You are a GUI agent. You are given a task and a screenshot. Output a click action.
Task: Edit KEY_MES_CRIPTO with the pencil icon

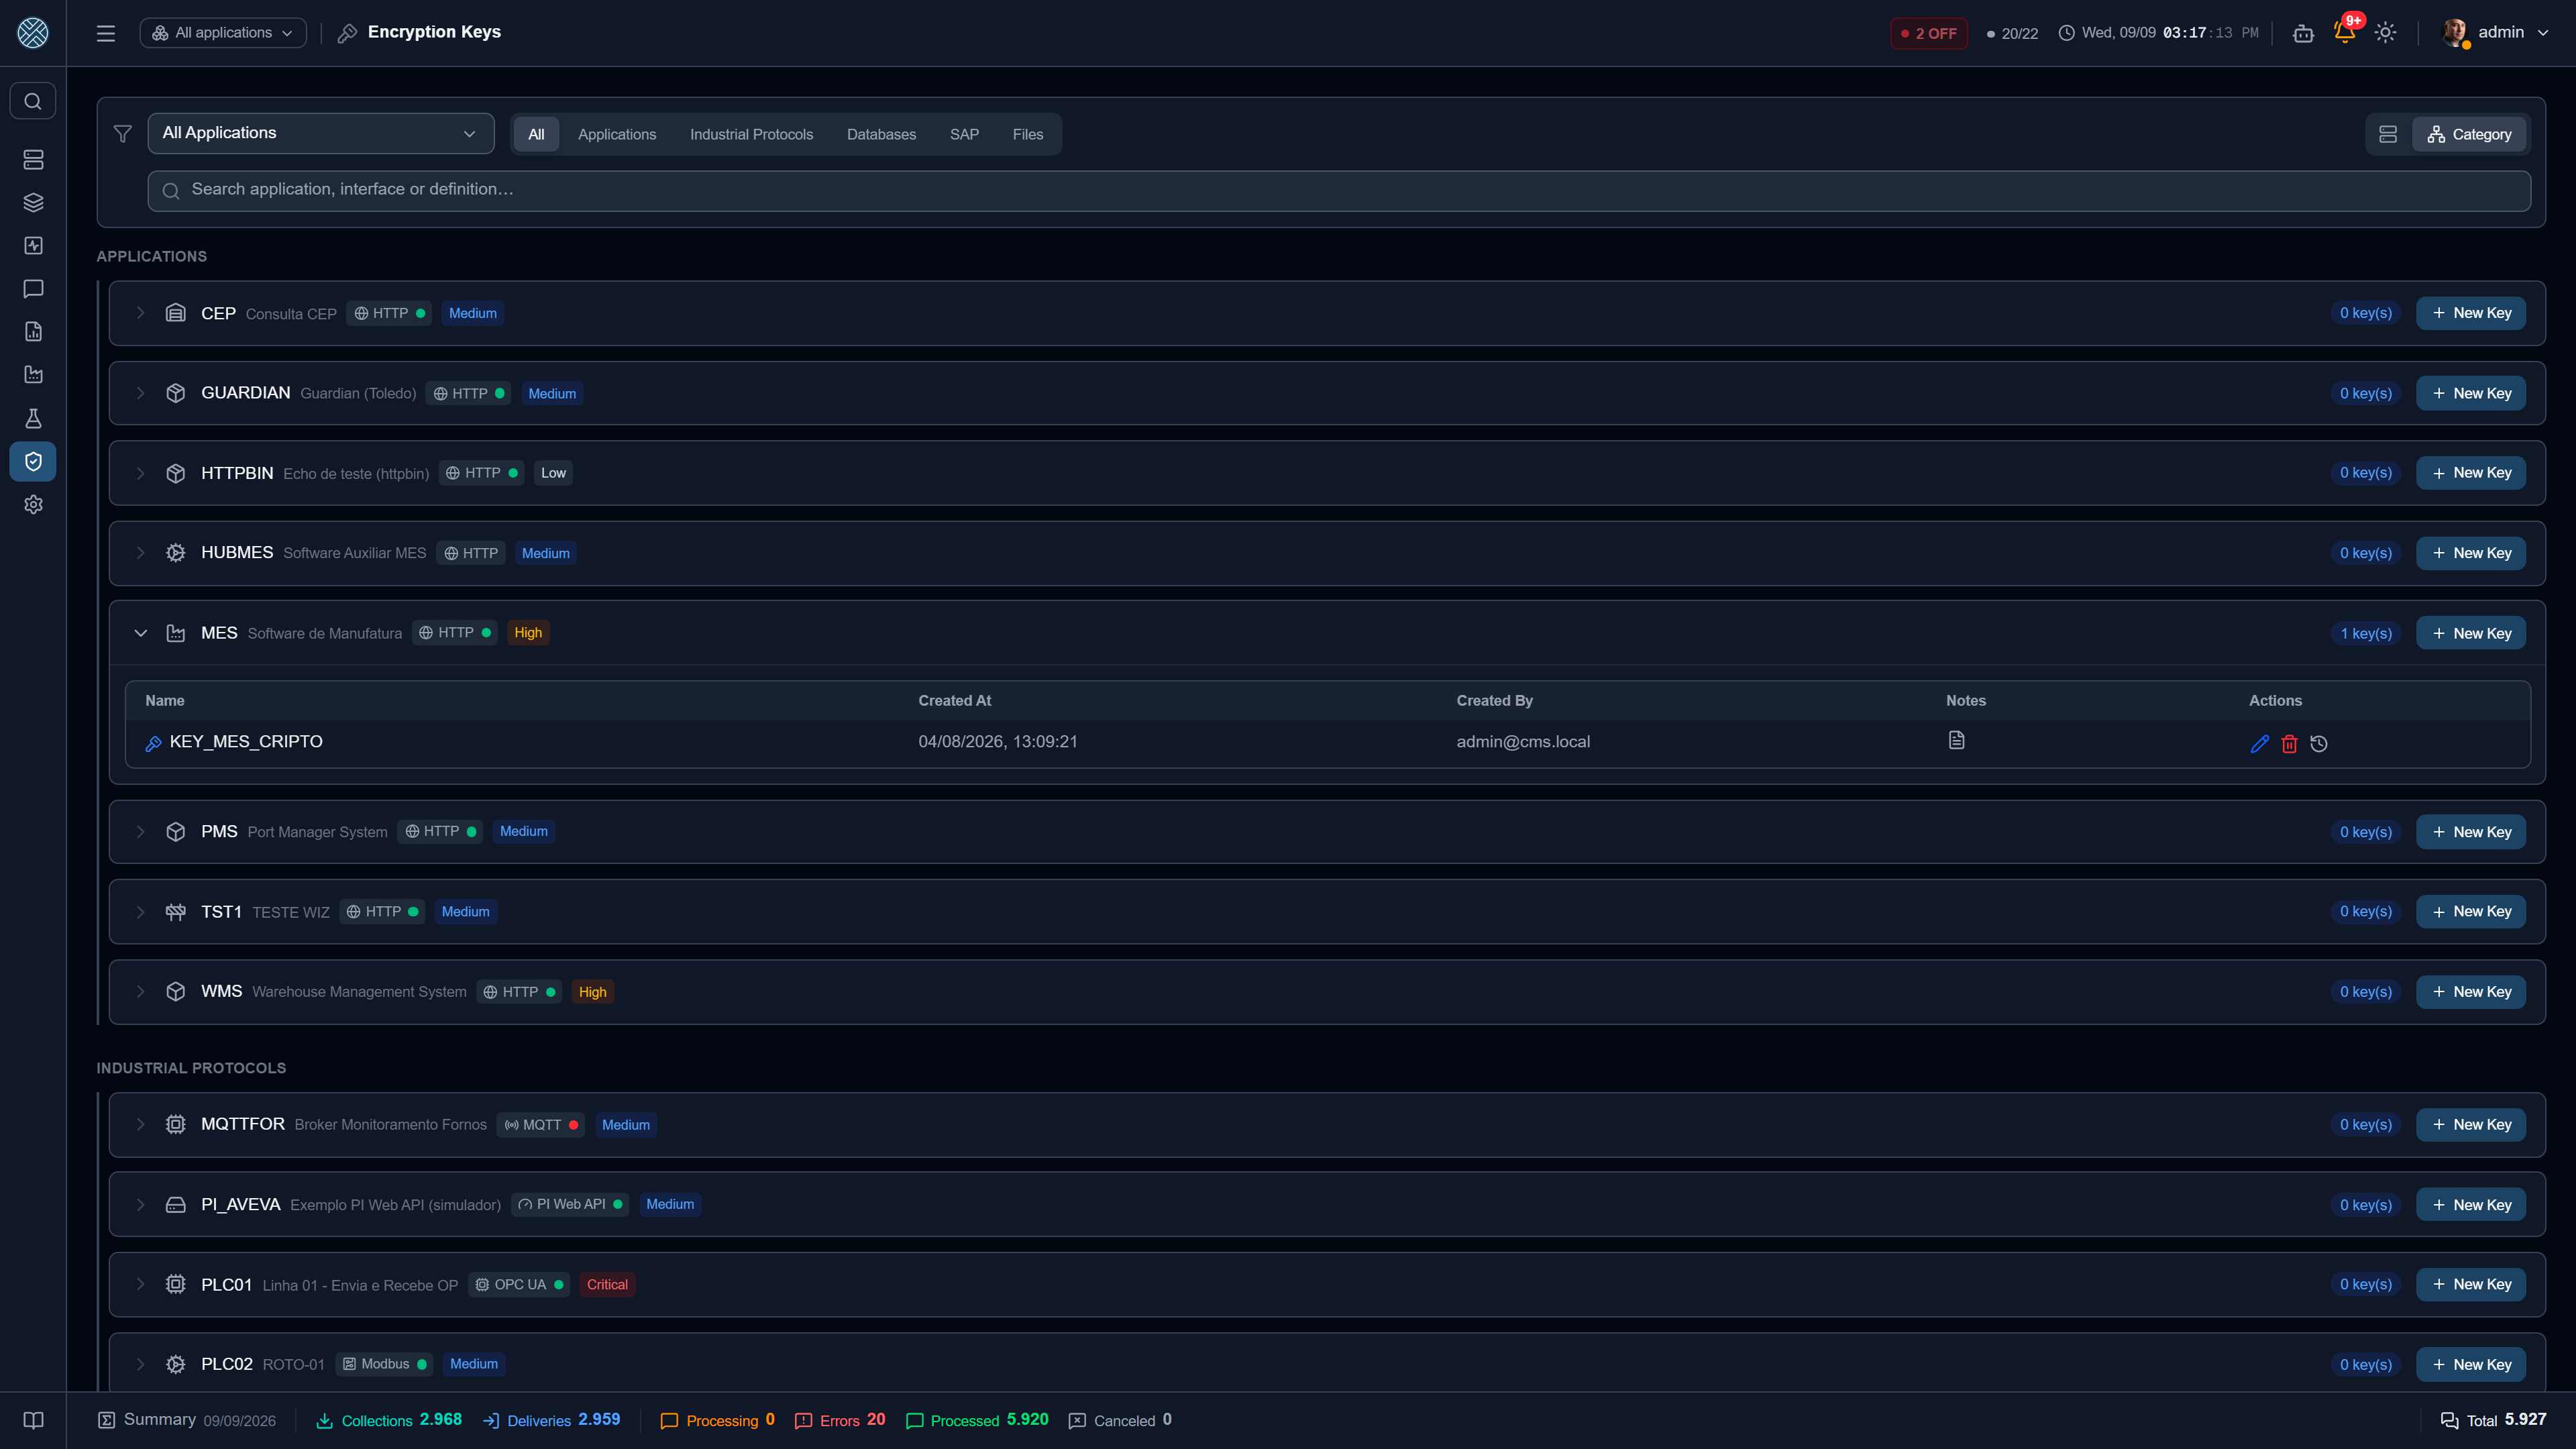2259,743
